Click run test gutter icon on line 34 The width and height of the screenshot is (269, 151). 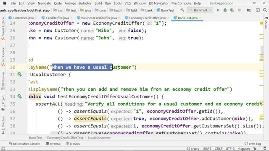coord(20,96)
